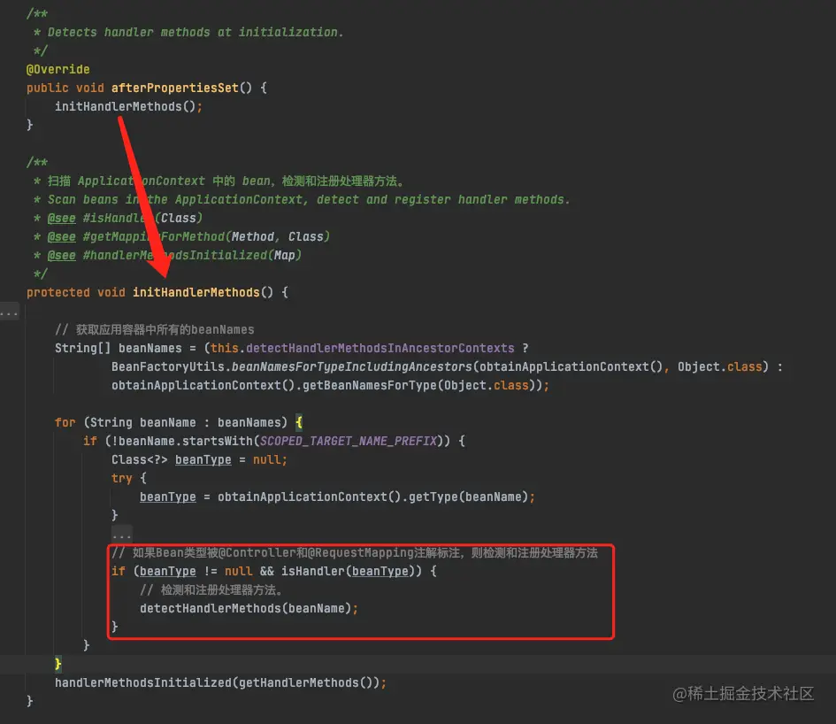Image resolution: width=836 pixels, height=724 pixels.
Task: Click the "try" keyword
Action: [121, 478]
